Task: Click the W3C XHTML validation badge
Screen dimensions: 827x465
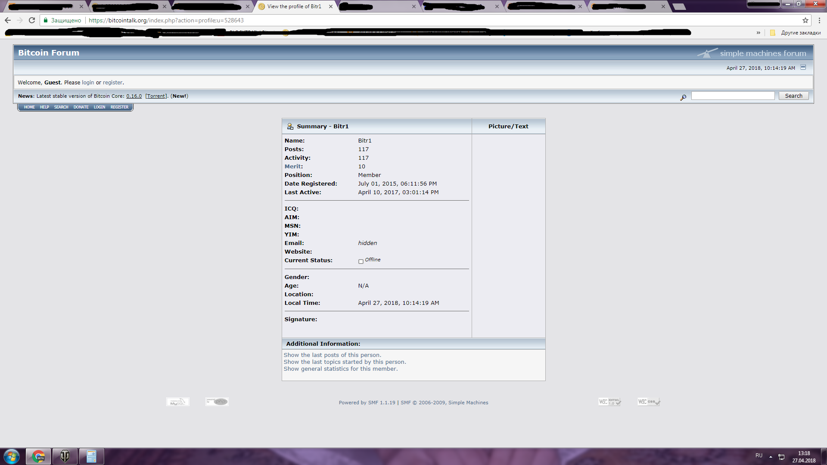Action: coord(609,402)
